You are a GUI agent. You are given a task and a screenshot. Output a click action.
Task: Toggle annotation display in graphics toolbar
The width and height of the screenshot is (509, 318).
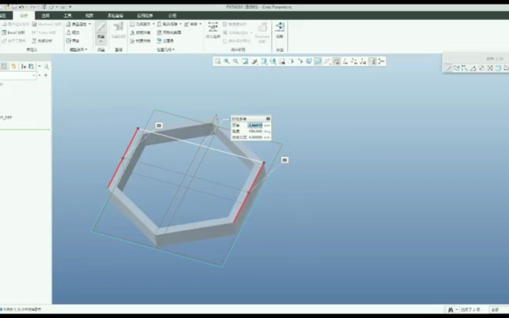327,61
